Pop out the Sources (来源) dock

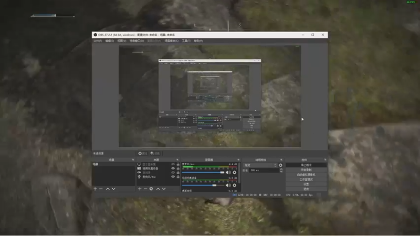(177, 160)
